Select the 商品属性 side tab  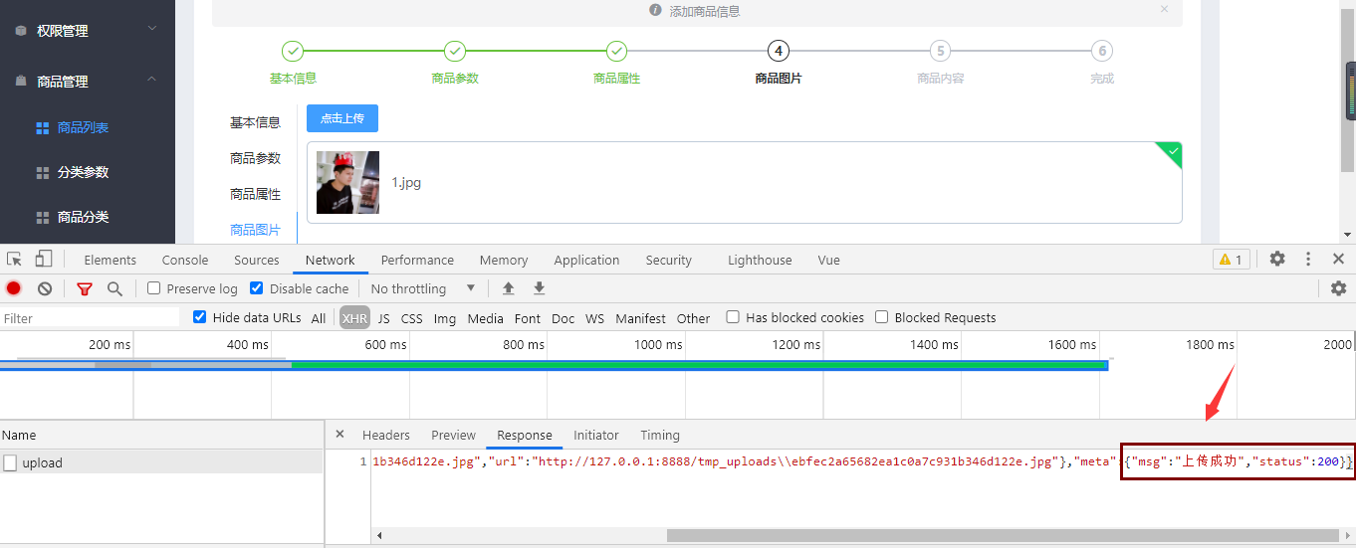(255, 194)
